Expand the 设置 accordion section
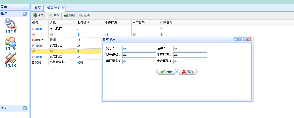The height and width of the screenshot is (118, 294). [25, 108]
